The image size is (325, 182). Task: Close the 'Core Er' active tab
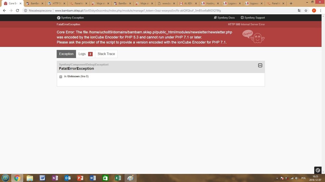(20, 3)
